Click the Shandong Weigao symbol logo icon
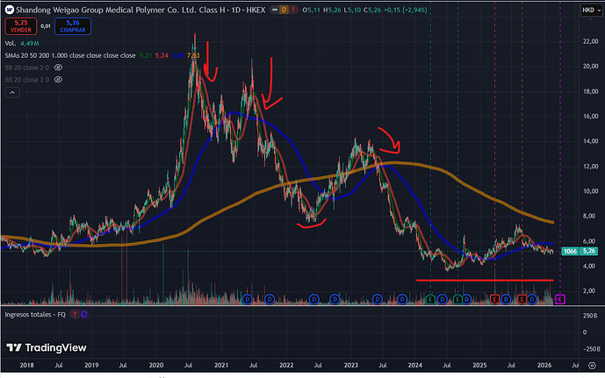Viewport: 605px width, 378px height. (x=10, y=10)
